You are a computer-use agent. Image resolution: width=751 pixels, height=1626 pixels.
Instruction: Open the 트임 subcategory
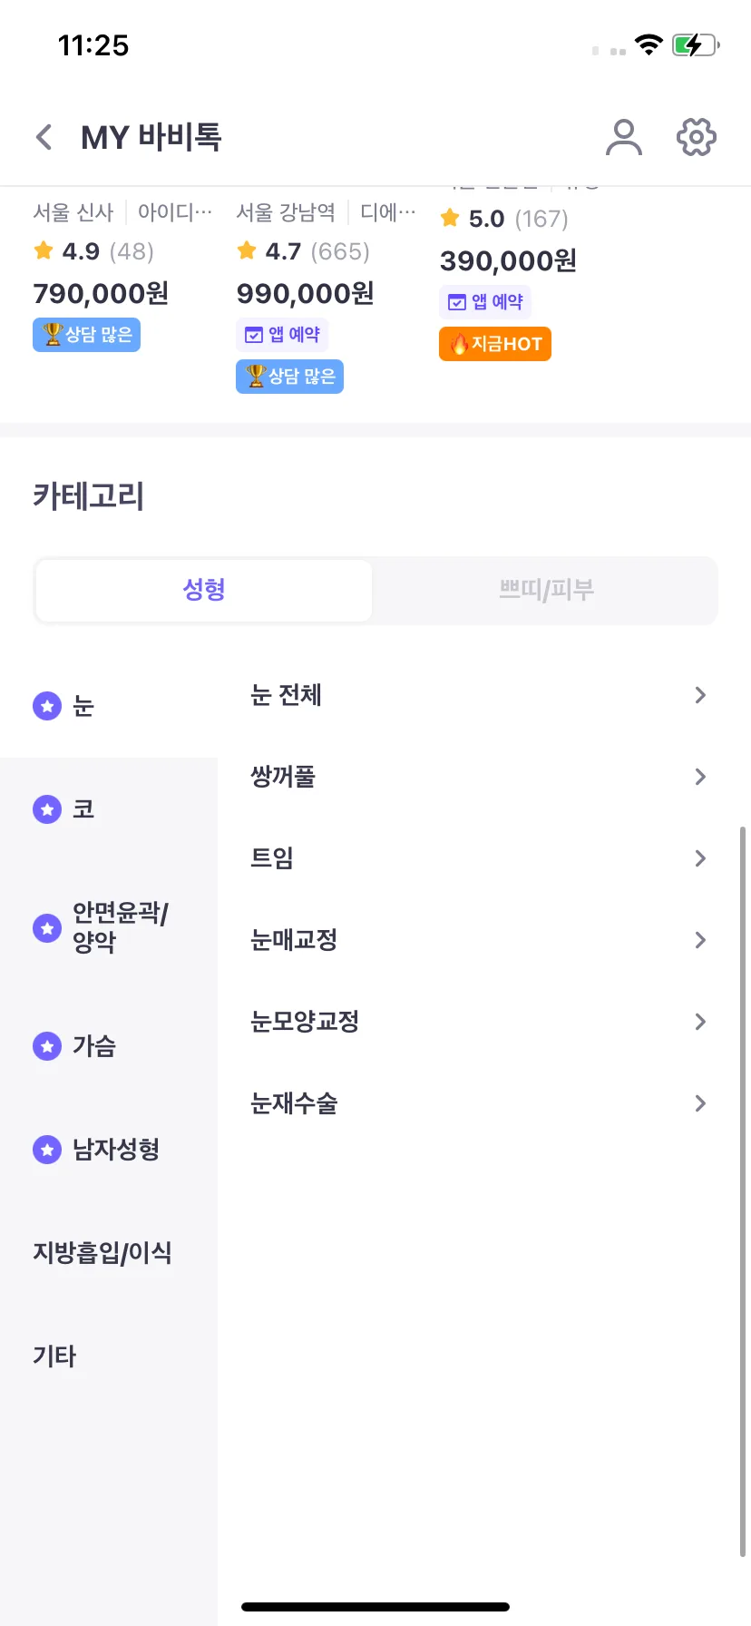[479, 858]
